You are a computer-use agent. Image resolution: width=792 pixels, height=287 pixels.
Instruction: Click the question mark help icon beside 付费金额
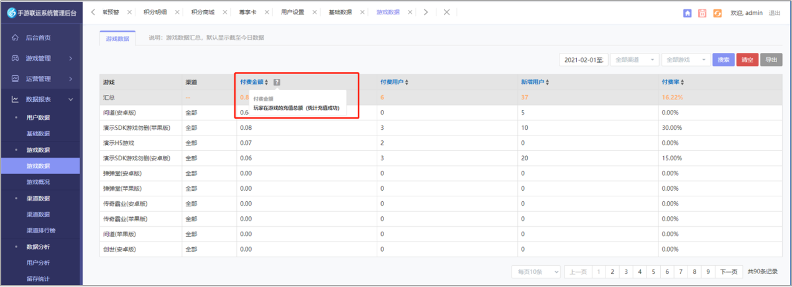point(277,82)
